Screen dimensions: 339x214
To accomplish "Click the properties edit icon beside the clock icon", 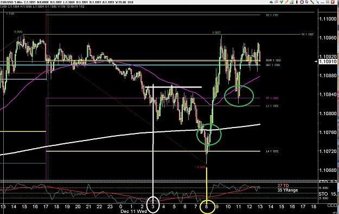I will tap(307, 2).
